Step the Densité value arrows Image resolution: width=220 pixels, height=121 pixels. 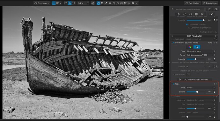(x=214, y=92)
